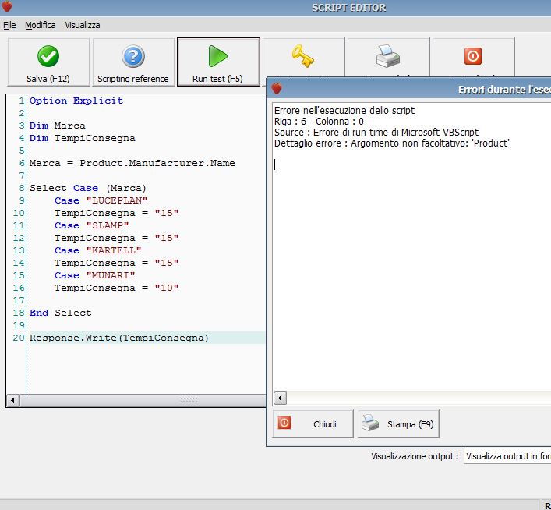Click line 14 TempiConsegna = "15"
551x510 pixels.
pos(117,263)
